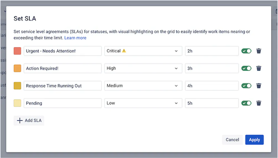Open the Learn more link
Image resolution: width=278 pixels, height=158 pixels.
(x=75, y=38)
